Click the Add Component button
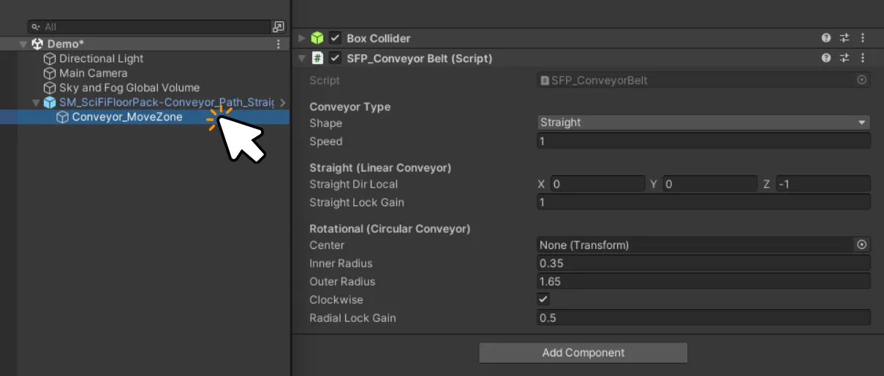Image resolution: width=884 pixels, height=376 pixels. coord(583,353)
